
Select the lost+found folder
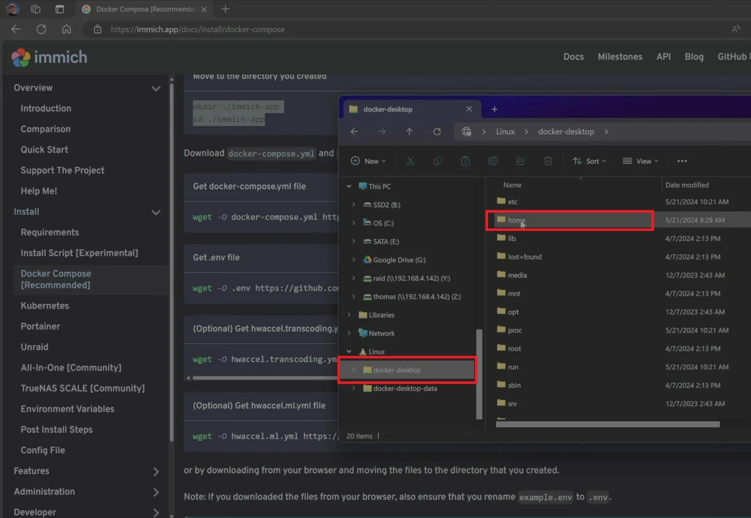coord(519,257)
